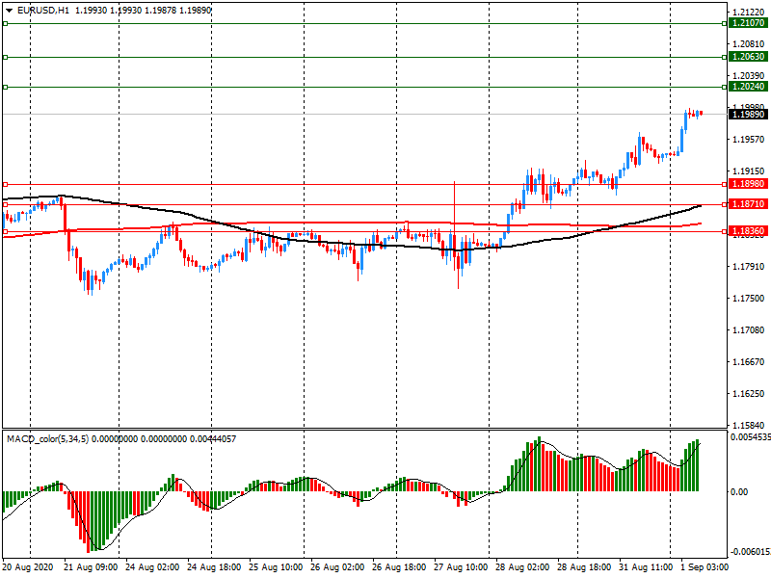Click left square handle of 1.20240 line

point(5,87)
